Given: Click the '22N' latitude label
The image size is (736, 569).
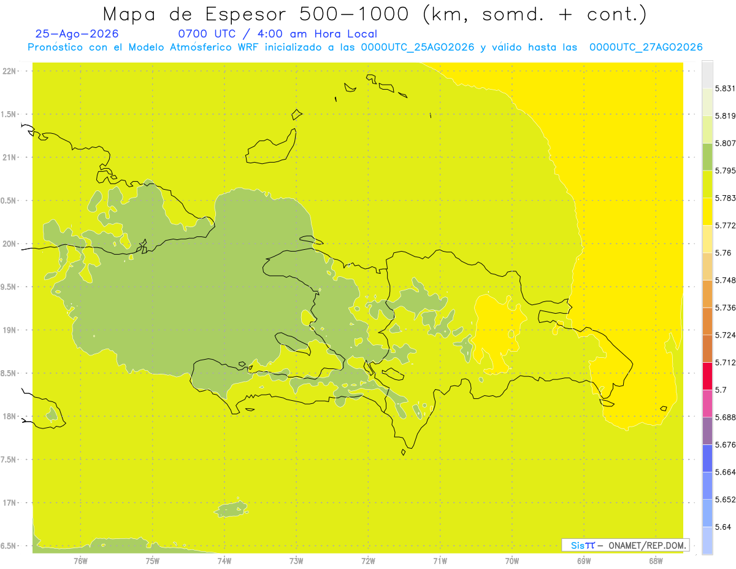Looking at the screenshot, I should [10, 71].
